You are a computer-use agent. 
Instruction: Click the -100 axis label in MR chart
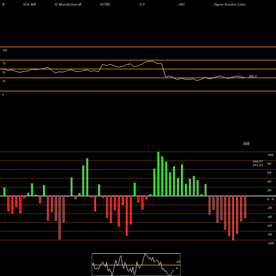(270, 243)
